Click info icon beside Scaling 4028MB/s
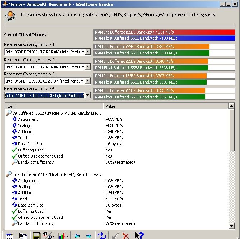 tap(14, 125)
